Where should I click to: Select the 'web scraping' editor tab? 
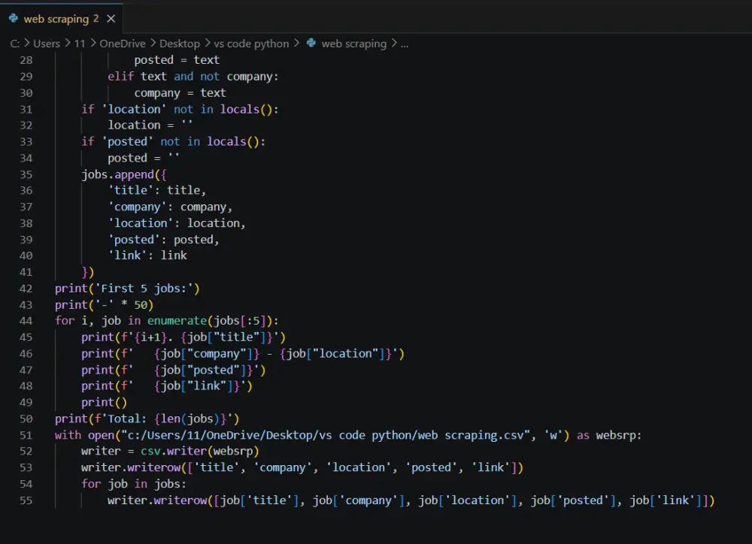pos(62,19)
